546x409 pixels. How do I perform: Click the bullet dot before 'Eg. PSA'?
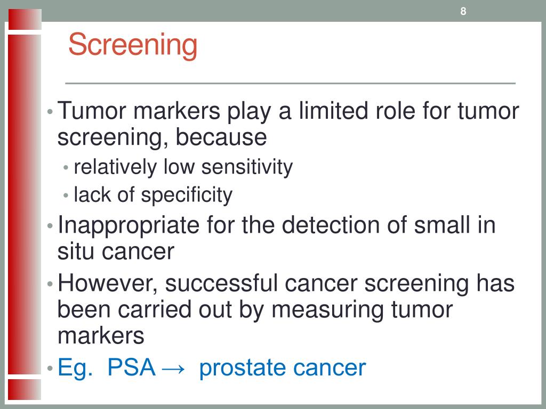tap(50, 369)
